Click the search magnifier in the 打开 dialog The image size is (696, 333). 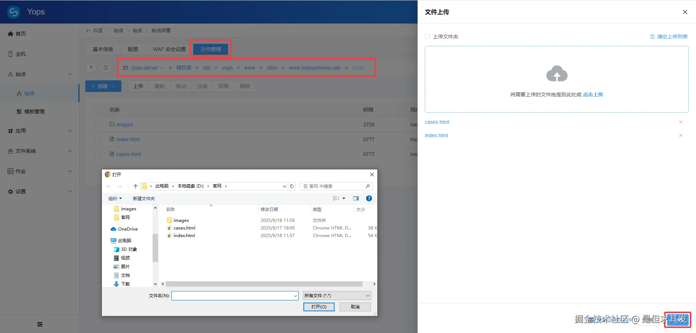tap(368, 186)
